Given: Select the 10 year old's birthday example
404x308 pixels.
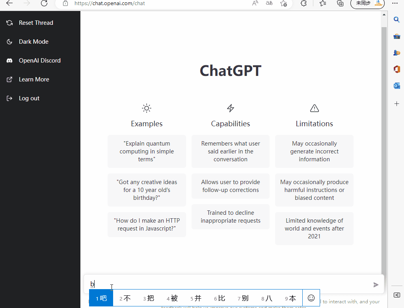Looking at the screenshot, I should (x=147, y=190).
